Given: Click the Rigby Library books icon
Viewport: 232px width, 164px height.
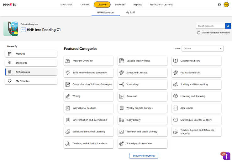Looking at the screenshot, I should pyautogui.click(x=121, y=120).
